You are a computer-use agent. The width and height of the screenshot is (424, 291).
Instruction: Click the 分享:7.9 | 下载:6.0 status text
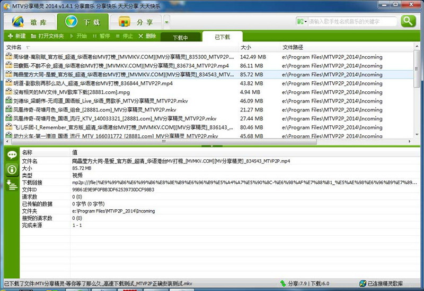click(x=308, y=284)
